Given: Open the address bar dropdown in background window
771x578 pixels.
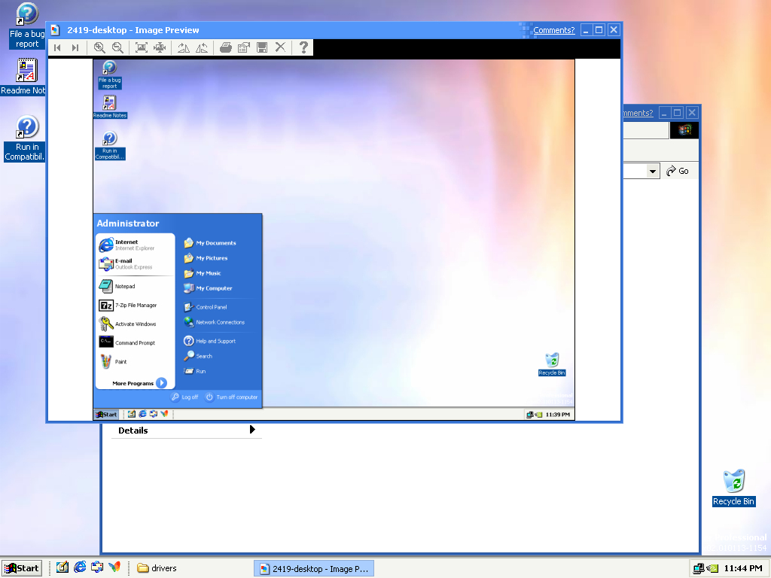Looking at the screenshot, I should click(653, 171).
